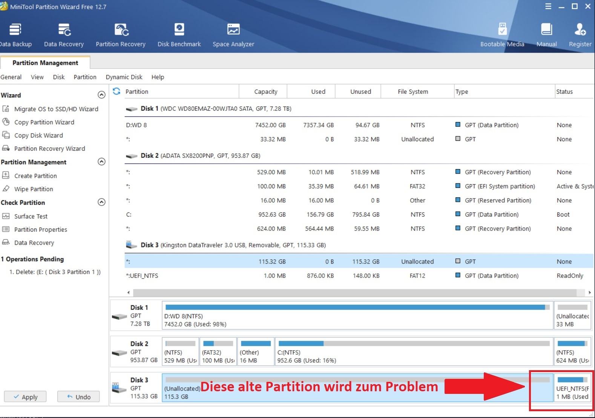595x418 pixels.
Task: Click the D:WD 8(NTFS) block in disk map
Action: (x=357, y=315)
